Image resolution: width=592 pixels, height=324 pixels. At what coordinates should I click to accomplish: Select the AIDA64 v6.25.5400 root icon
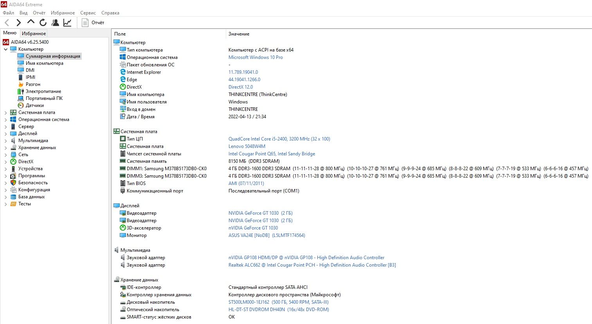(x=6, y=42)
